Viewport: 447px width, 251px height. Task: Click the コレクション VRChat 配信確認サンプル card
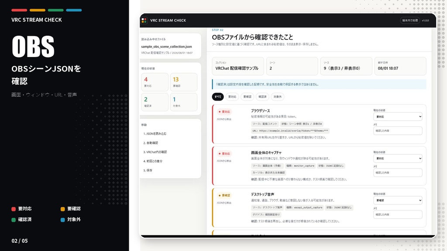point(238,66)
